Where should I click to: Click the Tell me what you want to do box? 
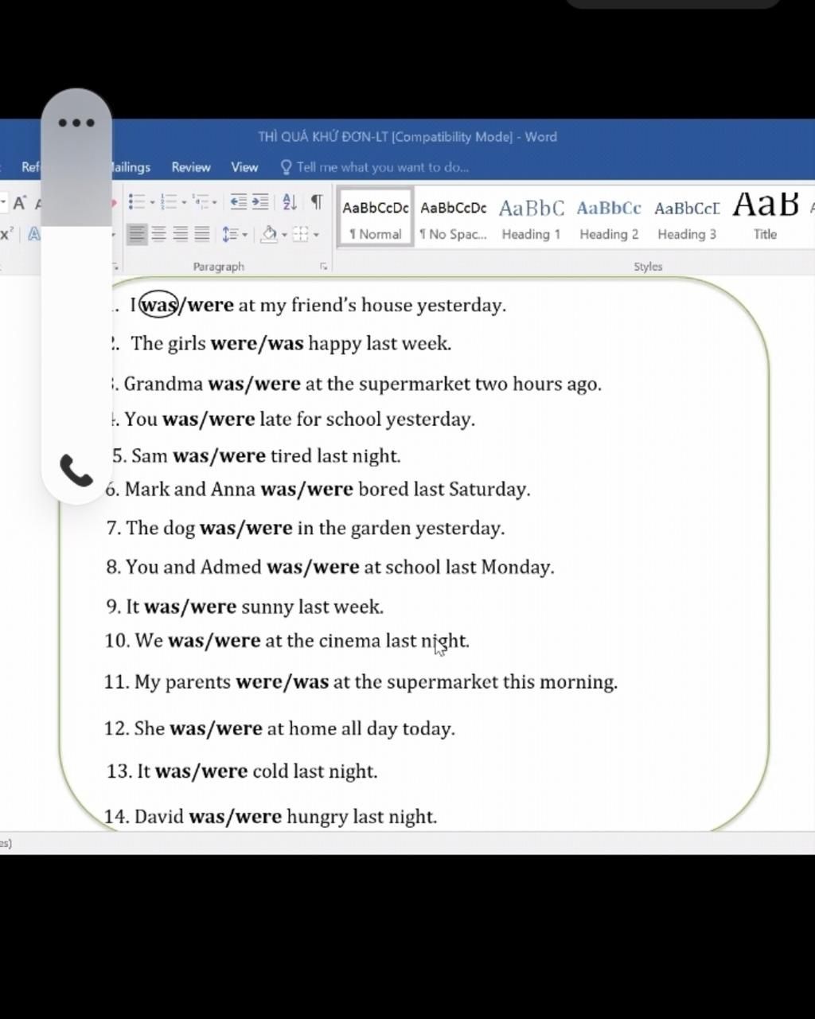point(382,167)
